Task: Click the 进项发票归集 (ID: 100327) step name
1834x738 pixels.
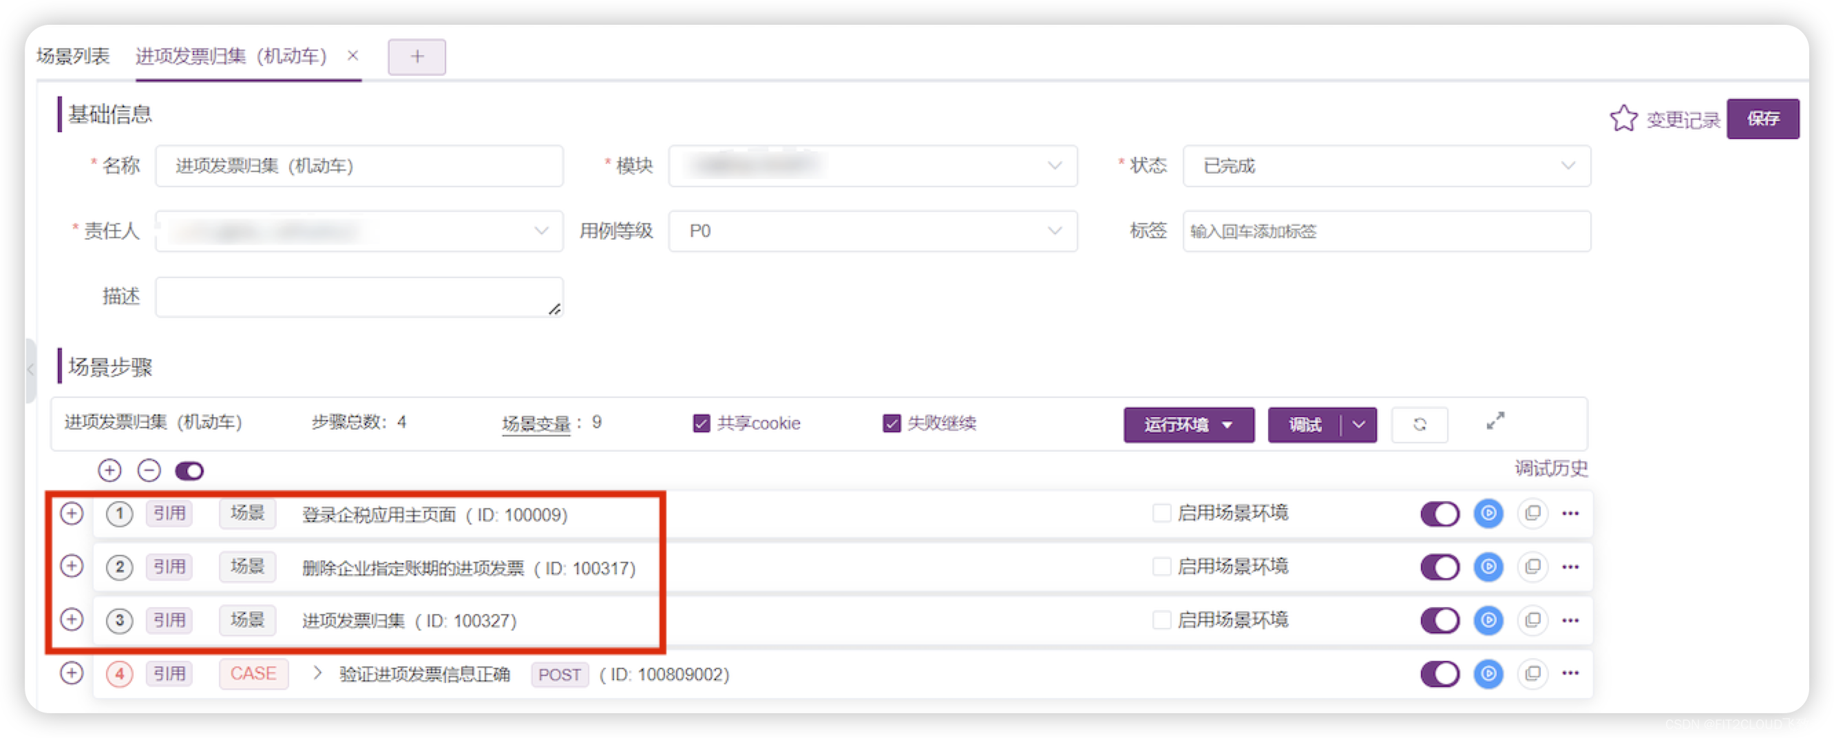Action: (x=409, y=621)
